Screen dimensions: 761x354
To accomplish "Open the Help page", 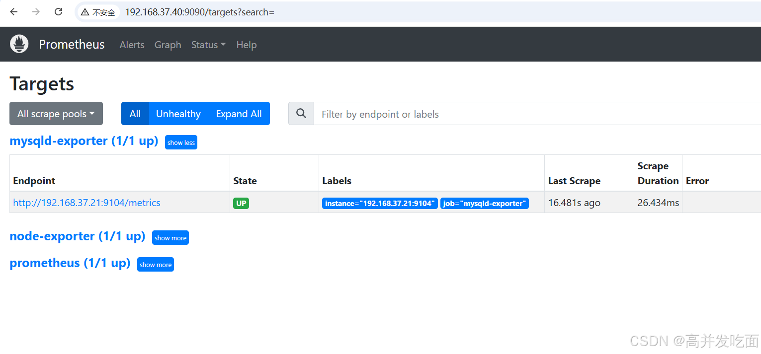I will [x=247, y=45].
